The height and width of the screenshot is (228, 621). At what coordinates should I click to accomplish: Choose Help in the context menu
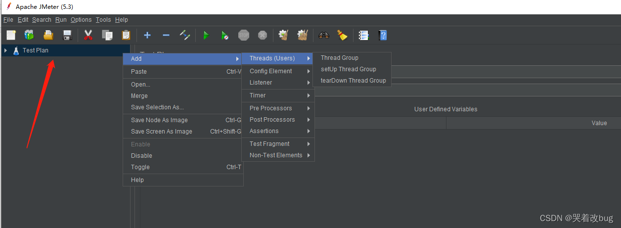(183, 180)
